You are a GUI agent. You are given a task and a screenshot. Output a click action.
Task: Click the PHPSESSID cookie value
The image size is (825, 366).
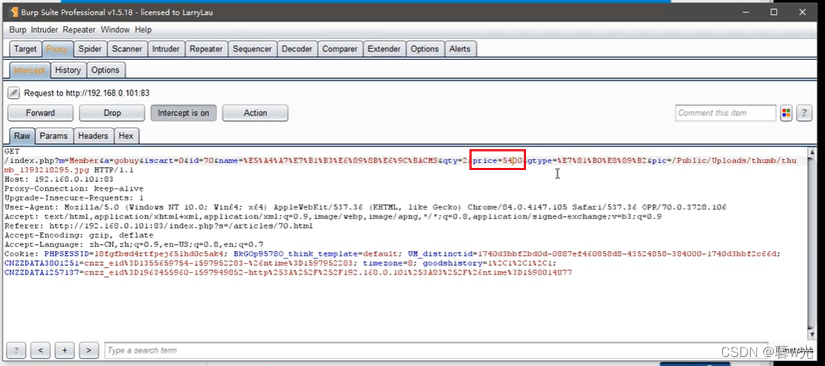coord(161,254)
